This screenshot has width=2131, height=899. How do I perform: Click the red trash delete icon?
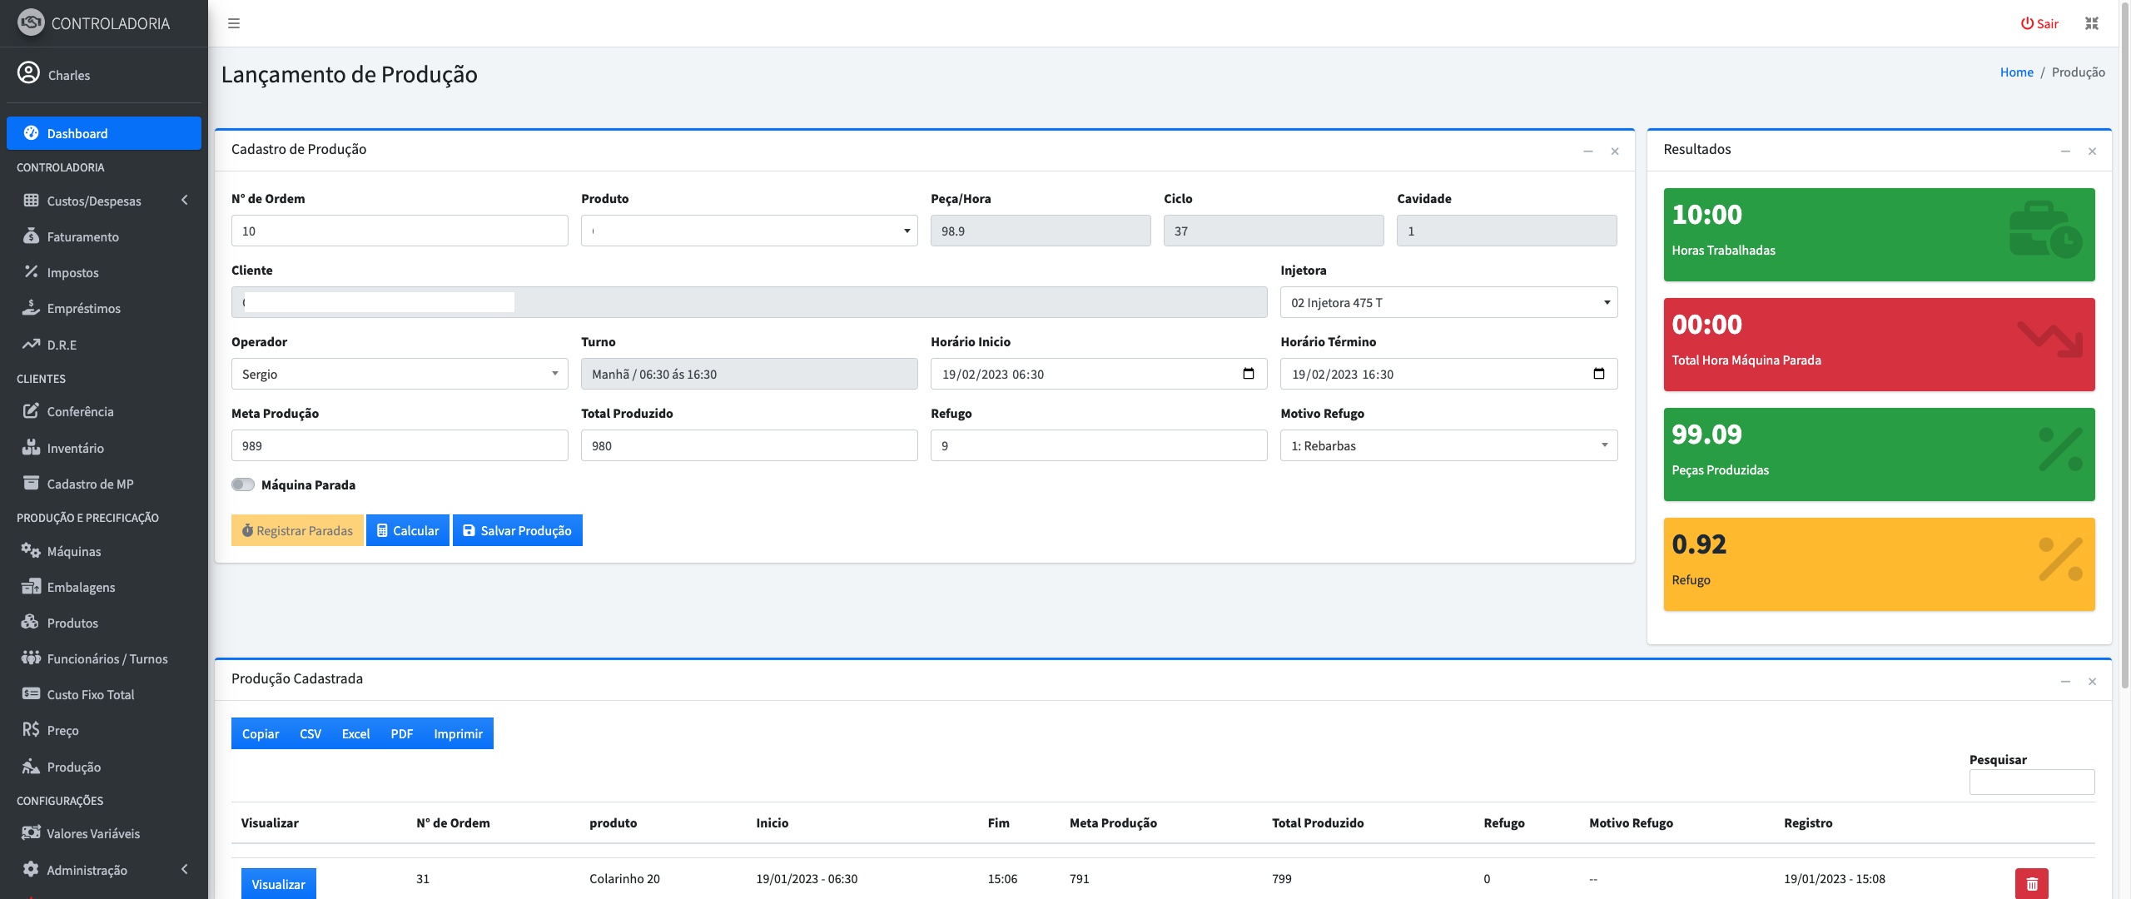pos(2031,883)
